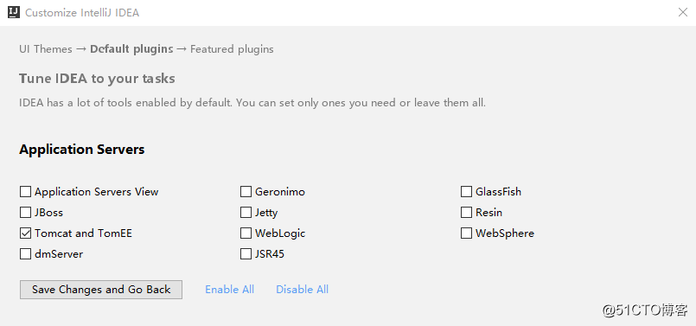696x326 pixels.
Task: Go to UI Themes step
Action: coord(46,48)
